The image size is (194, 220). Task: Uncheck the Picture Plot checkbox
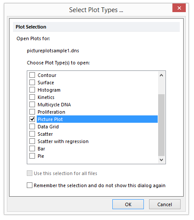[x=32, y=119]
